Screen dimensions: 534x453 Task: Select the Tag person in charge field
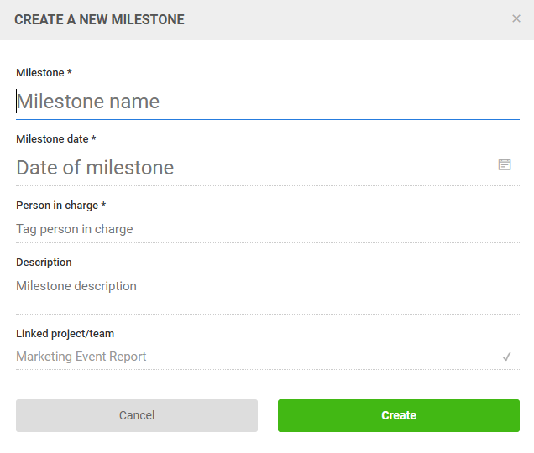(x=252, y=229)
